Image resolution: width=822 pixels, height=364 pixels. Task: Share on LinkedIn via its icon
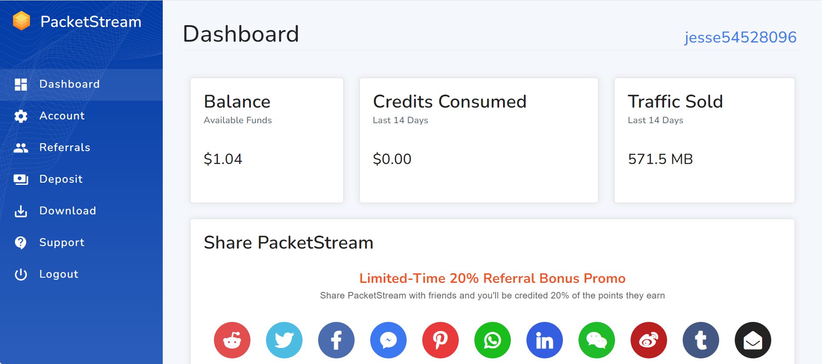coord(545,340)
